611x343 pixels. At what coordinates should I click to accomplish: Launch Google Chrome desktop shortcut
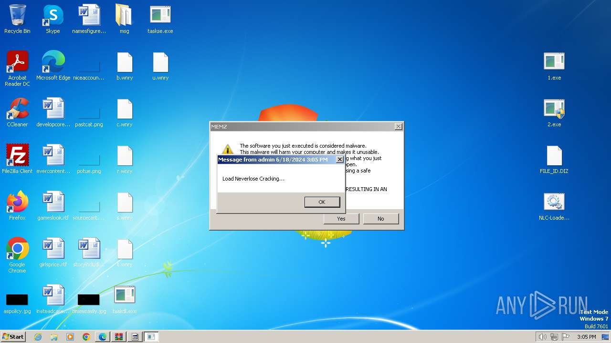17,255
